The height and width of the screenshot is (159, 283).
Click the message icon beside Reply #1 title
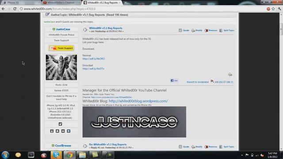click(x=85, y=146)
